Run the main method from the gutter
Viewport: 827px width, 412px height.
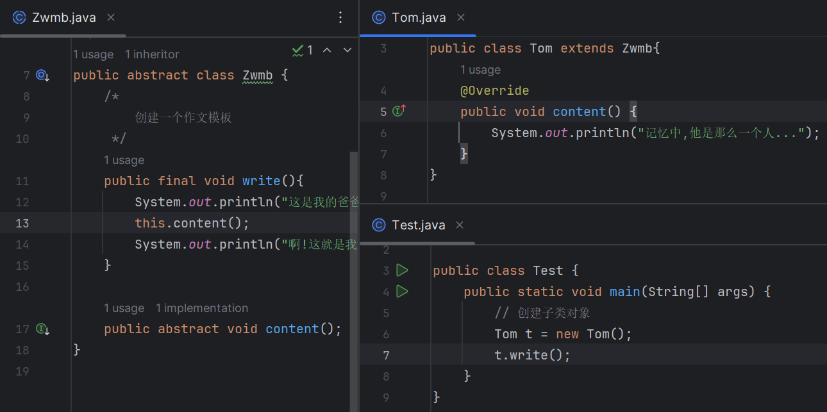402,292
